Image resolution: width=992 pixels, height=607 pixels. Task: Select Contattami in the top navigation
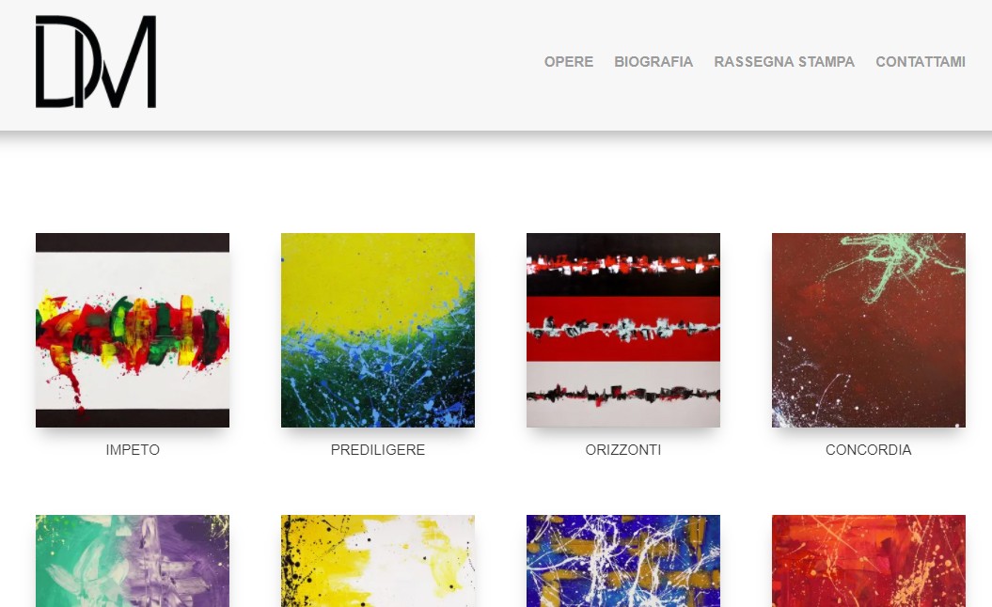pyautogui.click(x=921, y=62)
